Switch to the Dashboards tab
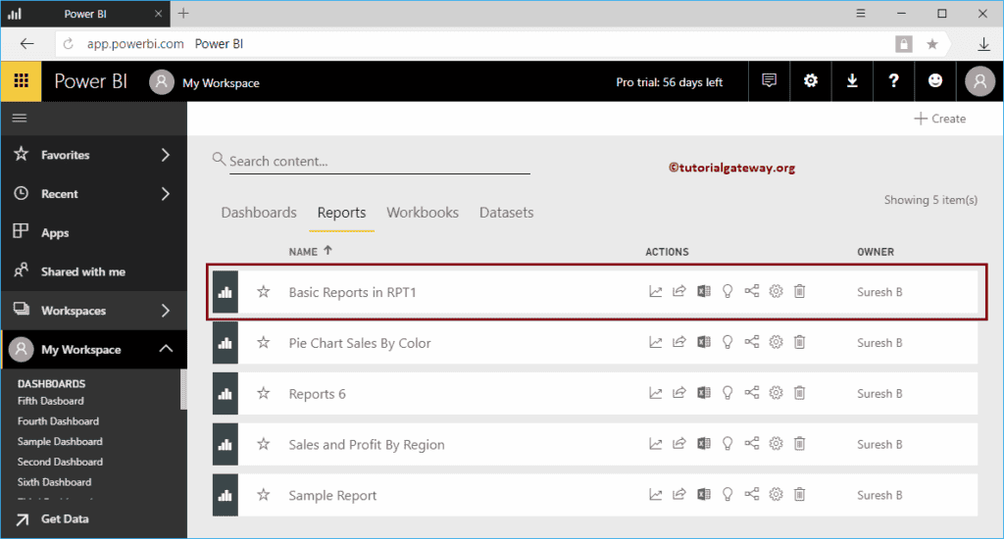The image size is (1004, 539). [259, 213]
